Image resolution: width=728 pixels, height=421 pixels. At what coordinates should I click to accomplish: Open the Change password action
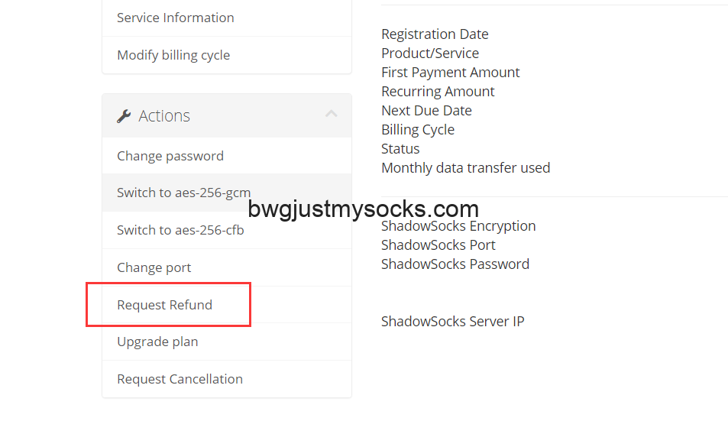pos(170,156)
